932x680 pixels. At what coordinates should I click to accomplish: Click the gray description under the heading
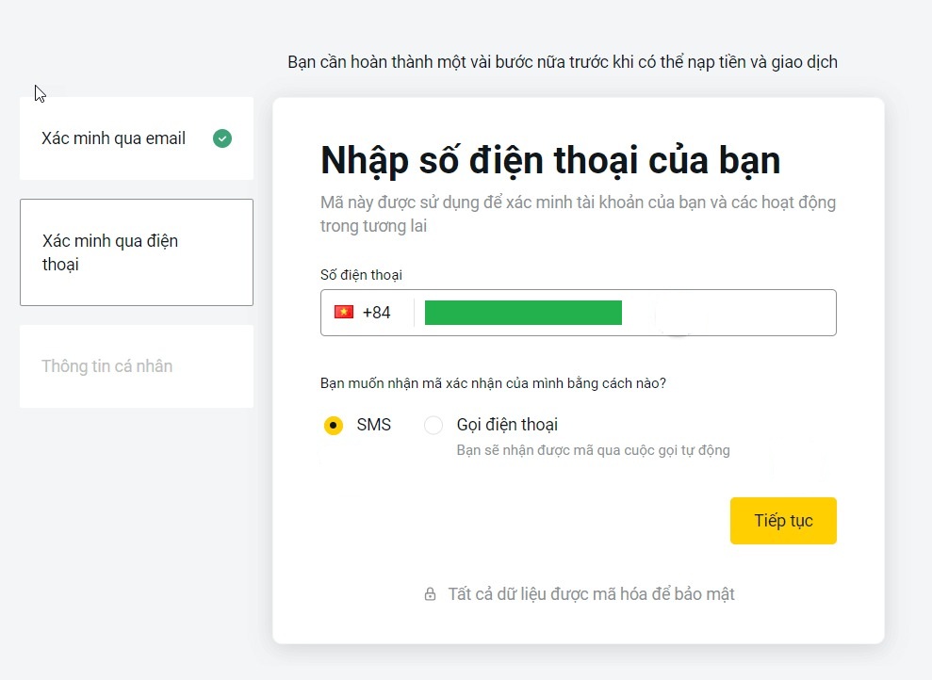click(x=578, y=214)
